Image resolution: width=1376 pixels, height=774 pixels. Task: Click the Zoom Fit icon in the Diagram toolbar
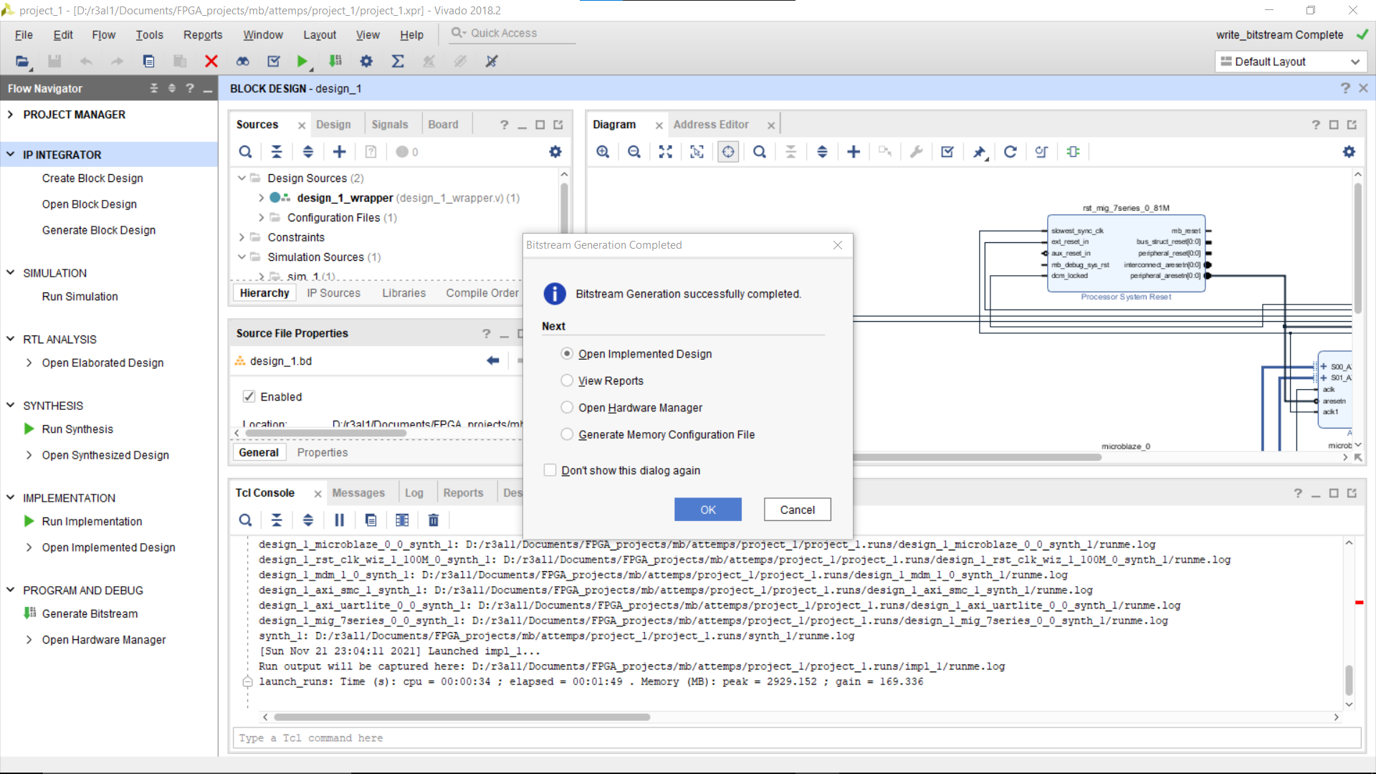pyautogui.click(x=665, y=152)
